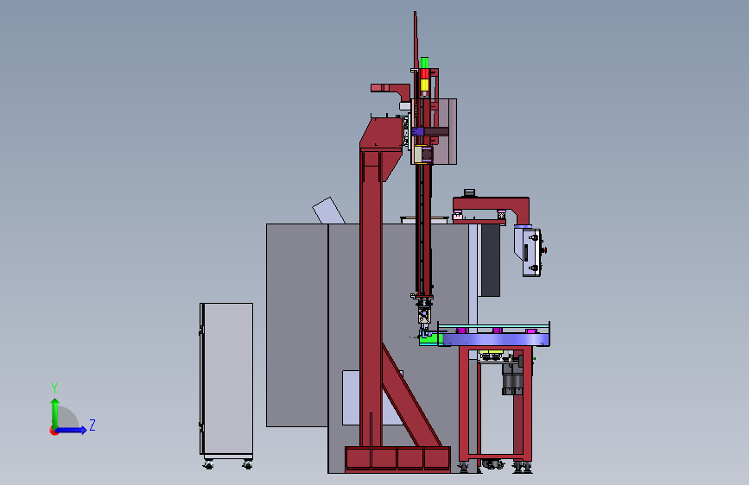
Task: Select the red base weldment of the column
Action: click(x=397, y=459)
